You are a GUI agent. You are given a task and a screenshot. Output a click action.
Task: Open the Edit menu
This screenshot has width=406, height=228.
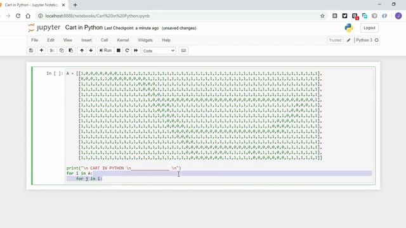coord(51,40)
